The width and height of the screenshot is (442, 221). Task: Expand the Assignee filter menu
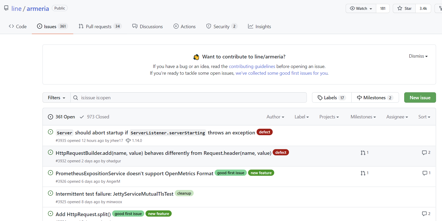[397, 117]
